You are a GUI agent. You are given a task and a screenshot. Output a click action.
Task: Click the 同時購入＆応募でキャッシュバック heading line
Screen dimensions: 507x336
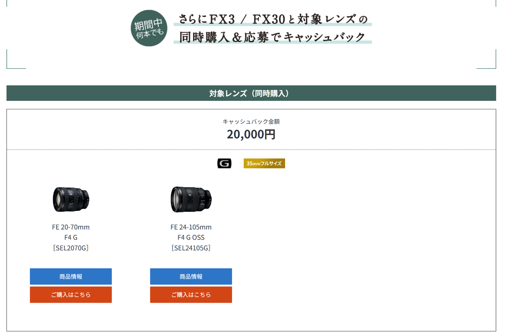click(x=273, y=37)
